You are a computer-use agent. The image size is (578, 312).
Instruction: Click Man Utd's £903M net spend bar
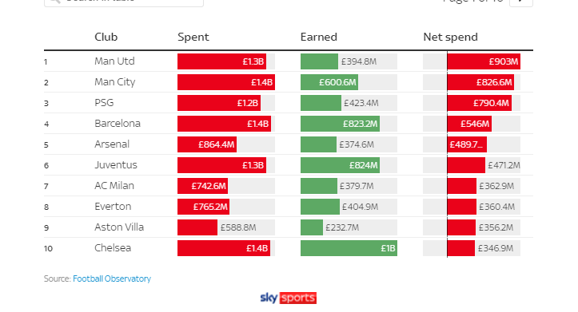click(x=484, y=61)
